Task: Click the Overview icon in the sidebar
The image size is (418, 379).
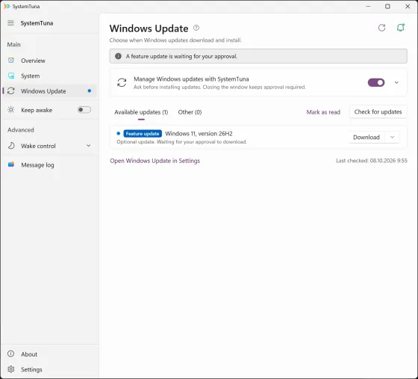Action: click(x=11, y=61)
